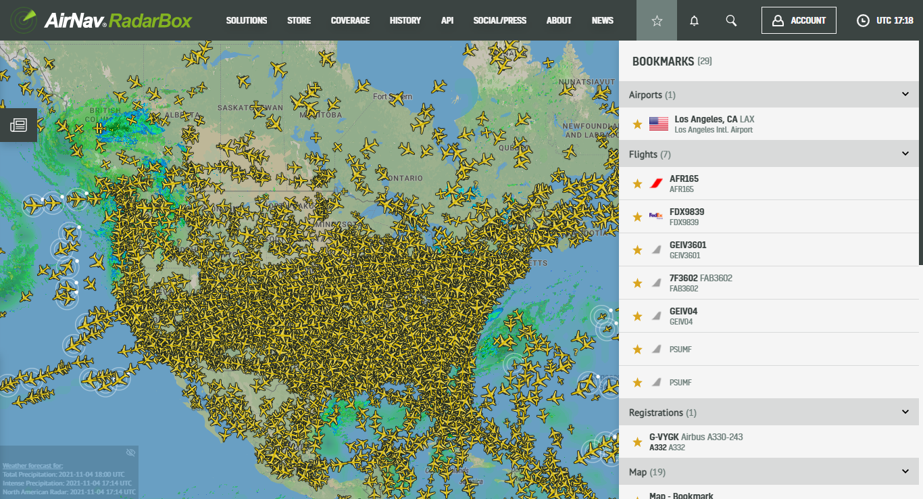The height and width of the screenshot is (499, 923).
Task: Click the UTC clock icon
Action: point(863,20)
